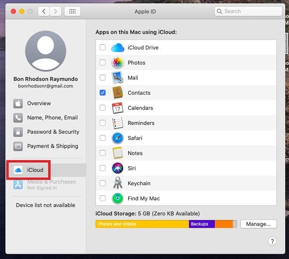Click the Apple logo Overview icon

18,103
